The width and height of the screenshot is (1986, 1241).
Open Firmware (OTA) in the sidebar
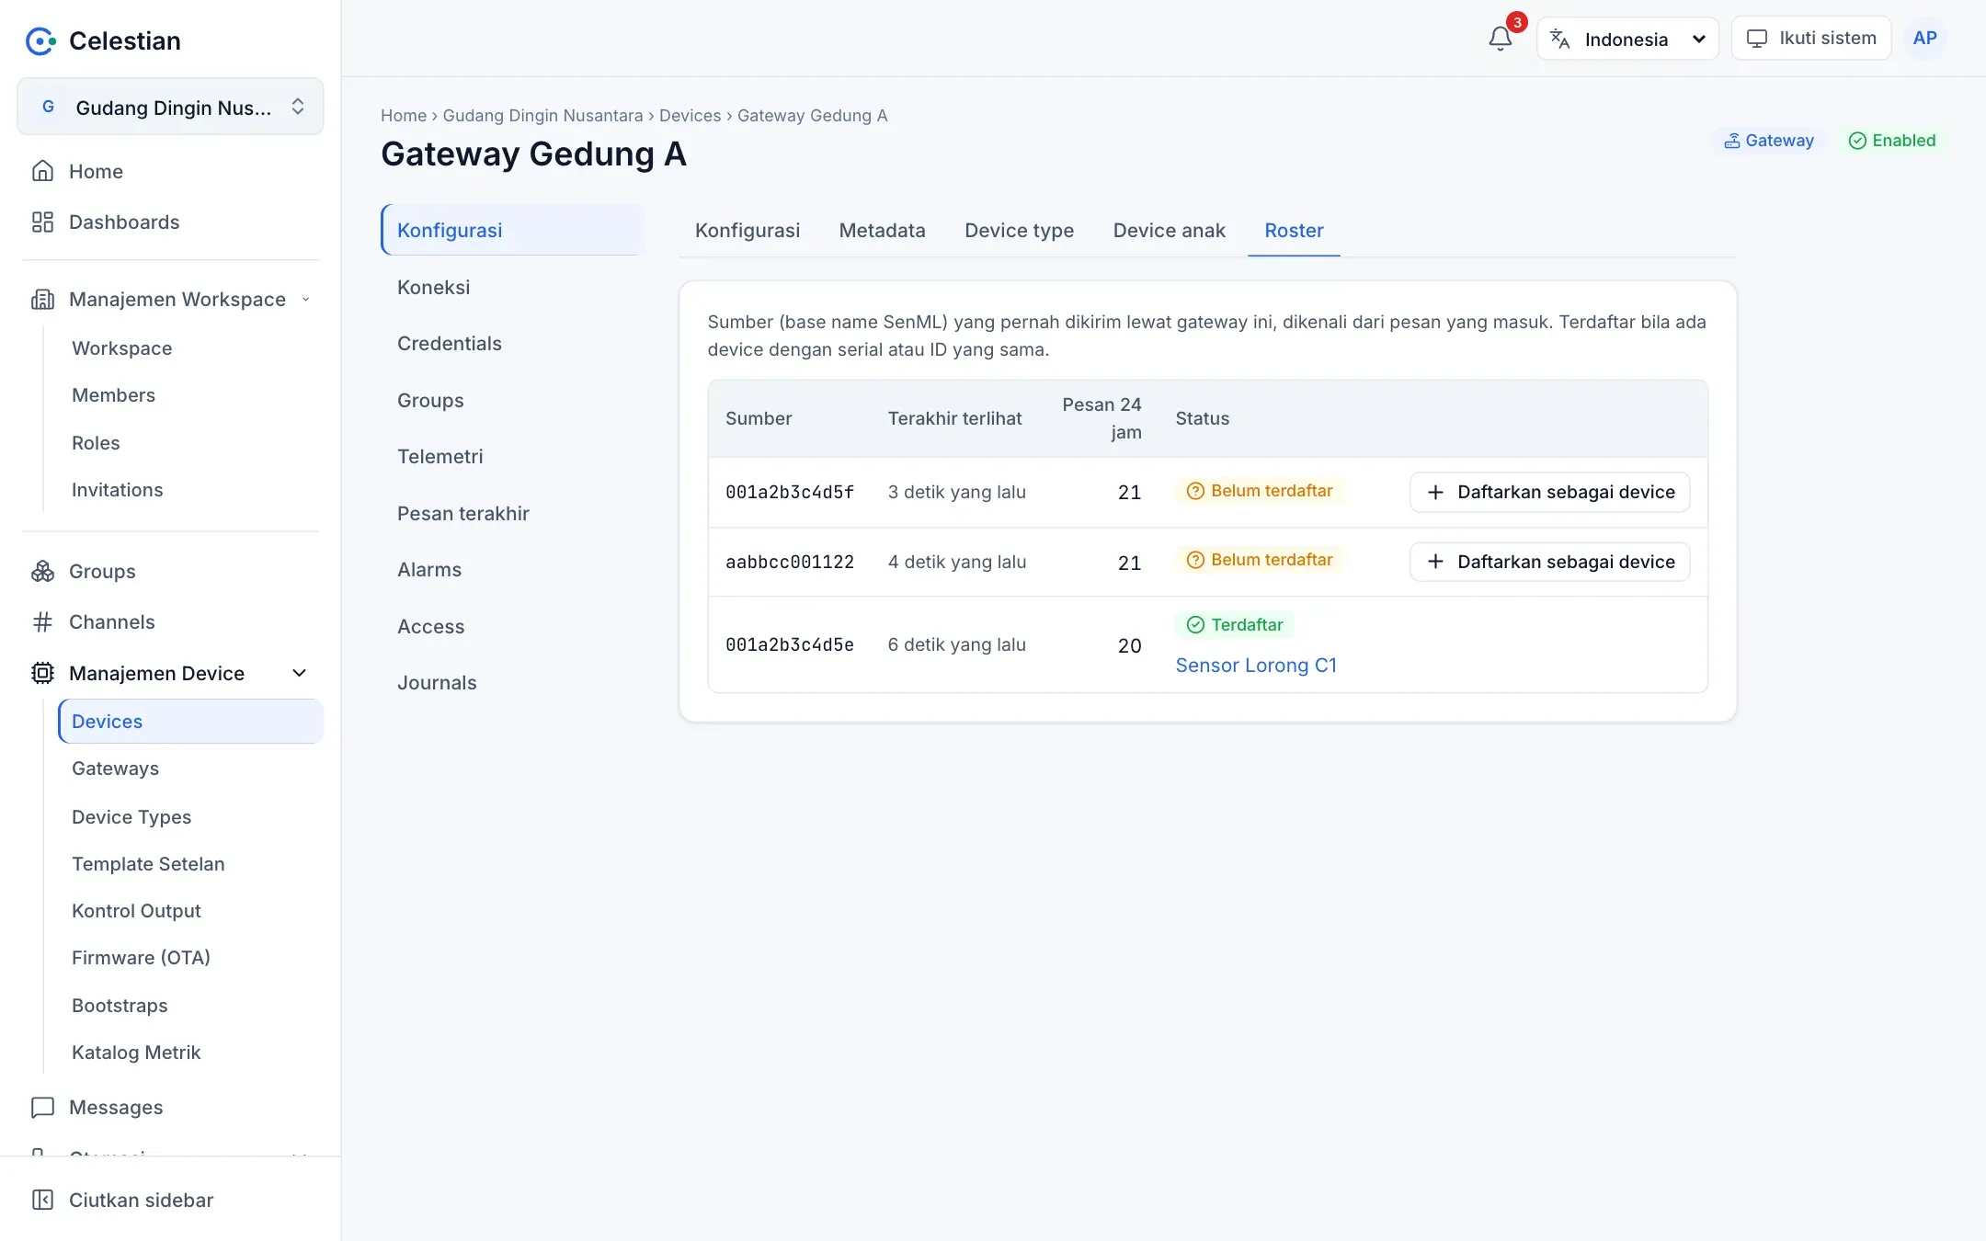[190, 958]
